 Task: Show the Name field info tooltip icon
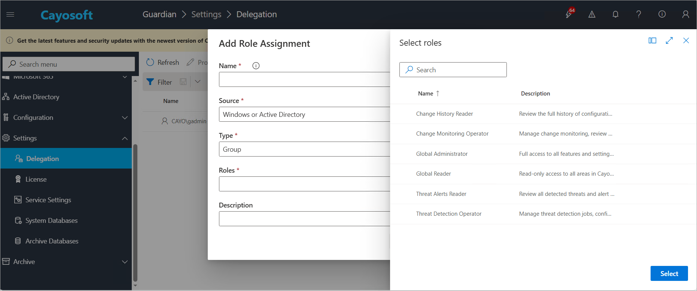256,66
